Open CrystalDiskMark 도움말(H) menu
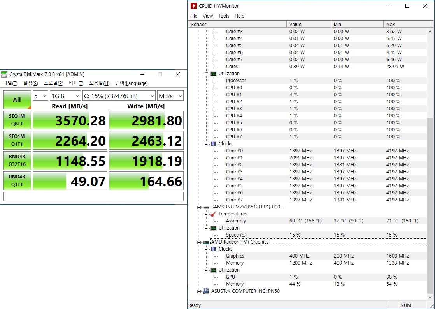This screenshot has height=309, width=435. [x=99, y=83]
